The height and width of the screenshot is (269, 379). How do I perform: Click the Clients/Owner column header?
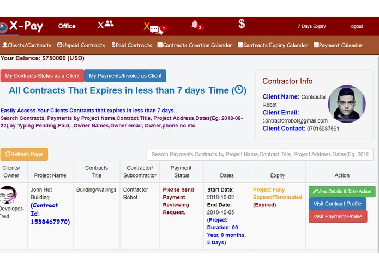[x=11, y=172]
